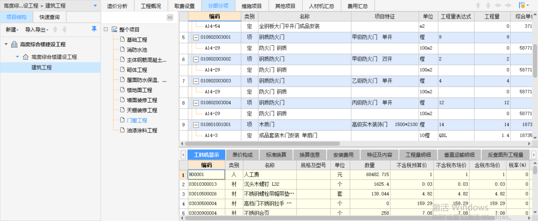This screenshot has width=538, height=221.
Task: Open the 工程量明细 bottom tab
Action: tap(418, 155)
